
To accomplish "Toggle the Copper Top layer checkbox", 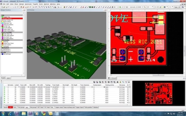I will pyautogui.click(x=1, y=17).
